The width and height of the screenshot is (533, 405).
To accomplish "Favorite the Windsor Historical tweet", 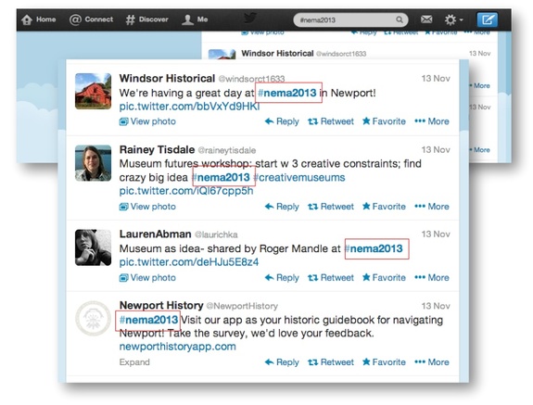I will tap(384, 121).
